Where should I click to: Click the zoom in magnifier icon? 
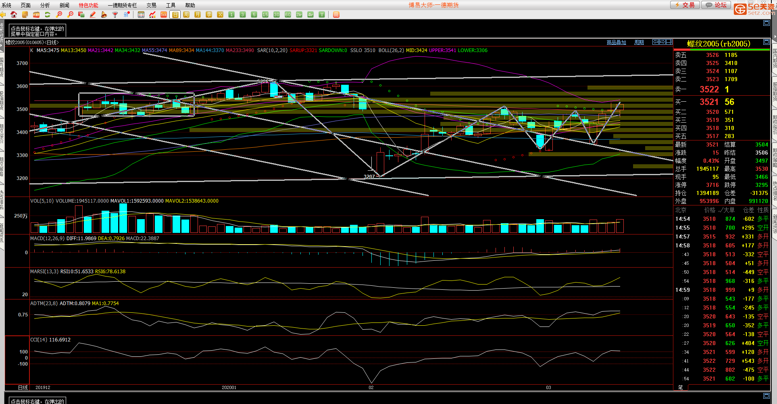(59, 15)
